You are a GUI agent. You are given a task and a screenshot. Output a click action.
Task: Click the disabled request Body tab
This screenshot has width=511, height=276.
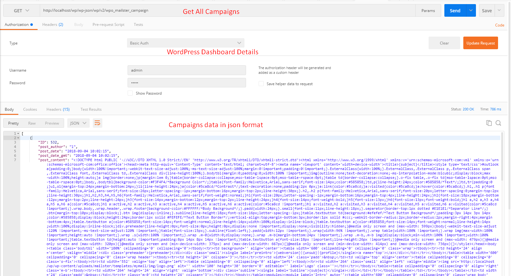tap(79, 25)
